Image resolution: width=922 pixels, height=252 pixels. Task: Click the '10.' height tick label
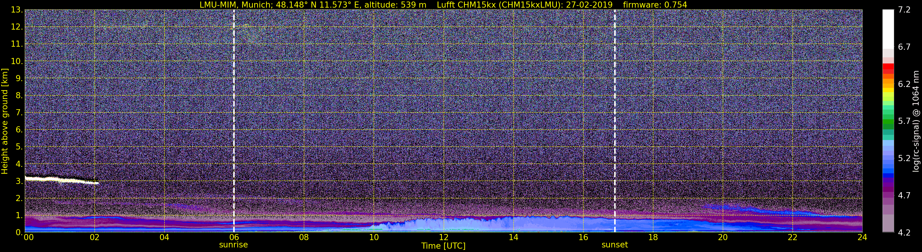click(17, 61)
